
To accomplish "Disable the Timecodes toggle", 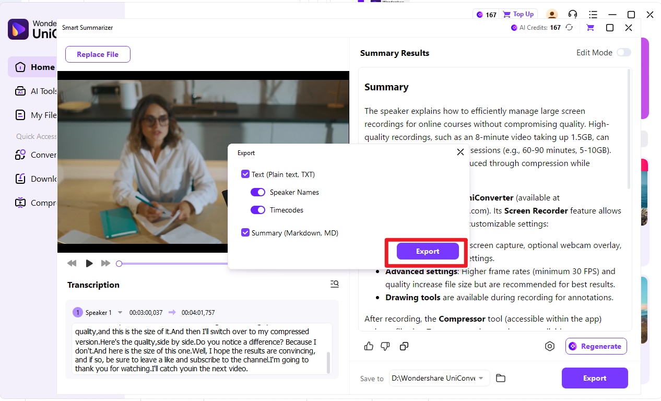I will [x=258, y=210].
